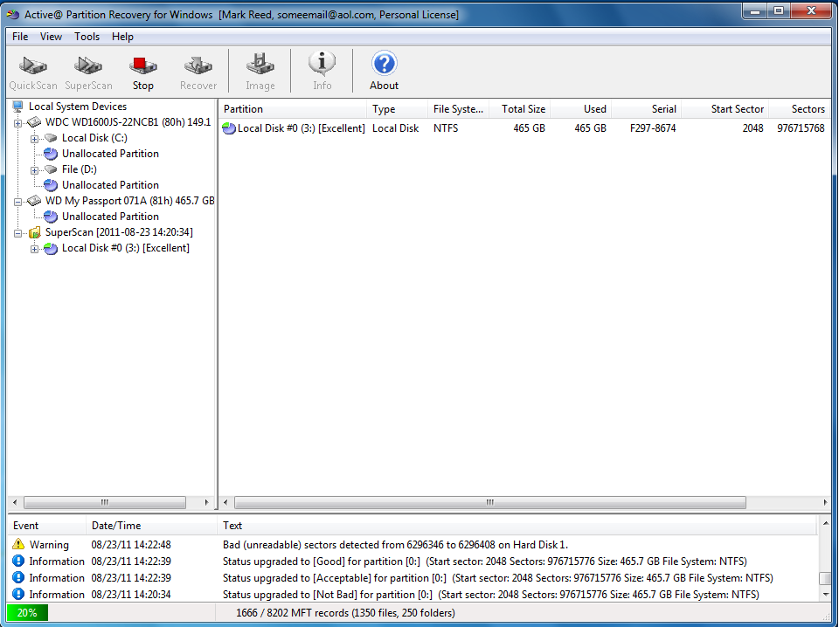Viewport: 839px width, 627px height.
Task: Click the Local Disk (C:) drive icon
Action: (x=51, y=138)
